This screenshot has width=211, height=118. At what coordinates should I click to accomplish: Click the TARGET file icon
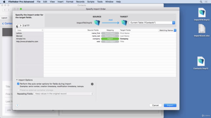(x=124, y=23)
